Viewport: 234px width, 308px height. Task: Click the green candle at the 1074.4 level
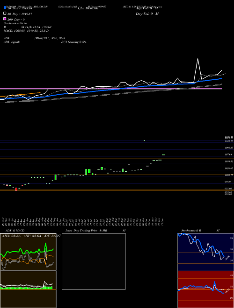163,155
